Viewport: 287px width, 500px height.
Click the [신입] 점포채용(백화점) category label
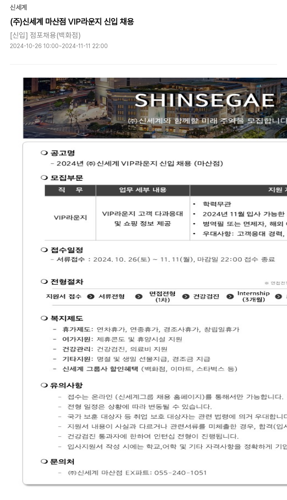point(45,35)
